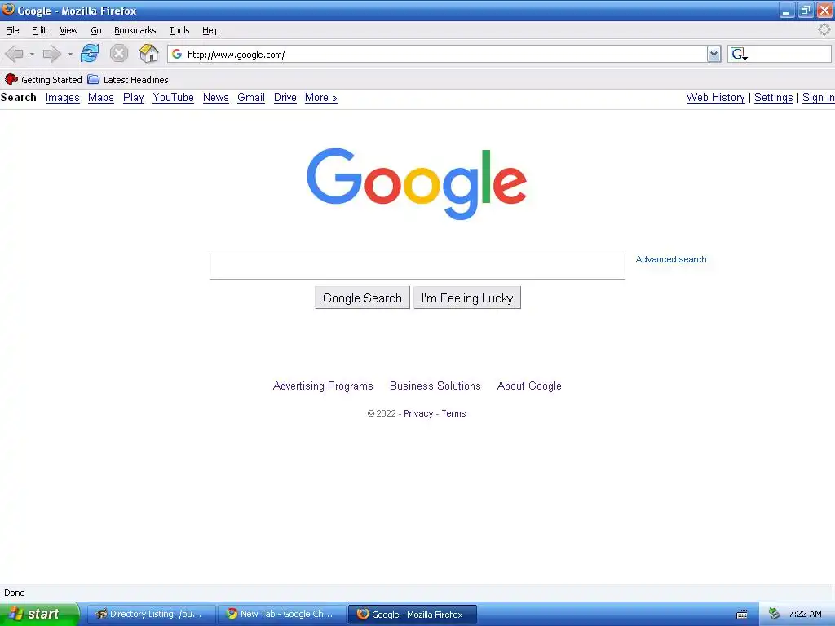Open the Bookmarks menu
The width and height of the screenshot is (835, 626).
click(135, 30)
